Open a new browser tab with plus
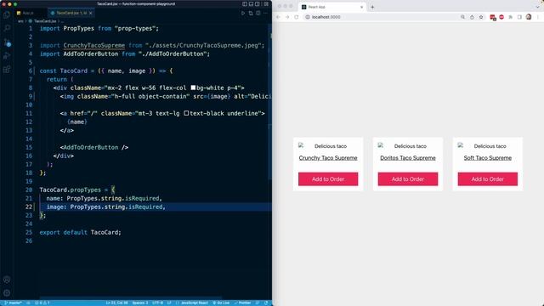The height and width of the screenshot is (306, 544). pyautogui.click(x=372, y=7)
